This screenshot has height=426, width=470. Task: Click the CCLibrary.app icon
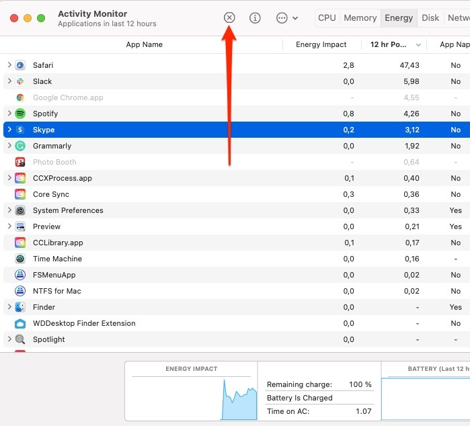pyautogui.click(x=20, y=243)
